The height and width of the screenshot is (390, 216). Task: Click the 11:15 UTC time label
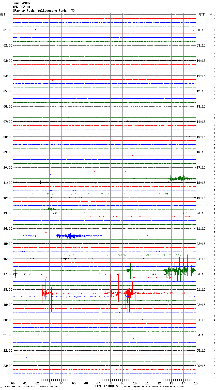point(201,76)
